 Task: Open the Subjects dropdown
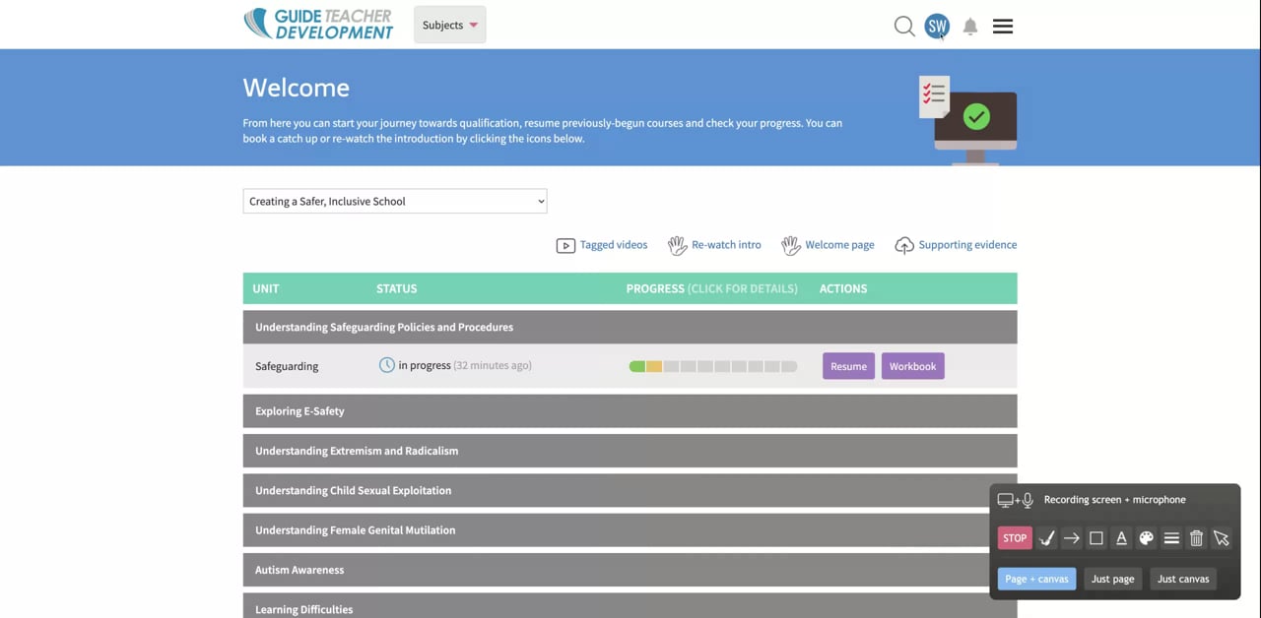450,25
